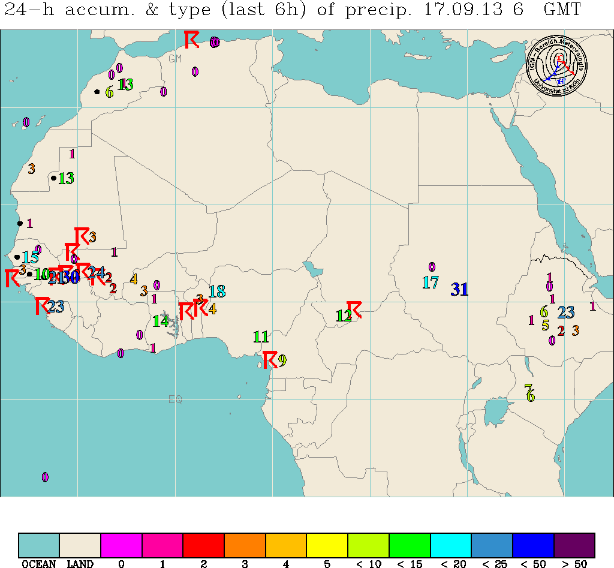Image resolution: width=614 pixels, height=568 pixels.
Task: Click the 7 value near Lake Victoria
Action: [x=528, y=389]
